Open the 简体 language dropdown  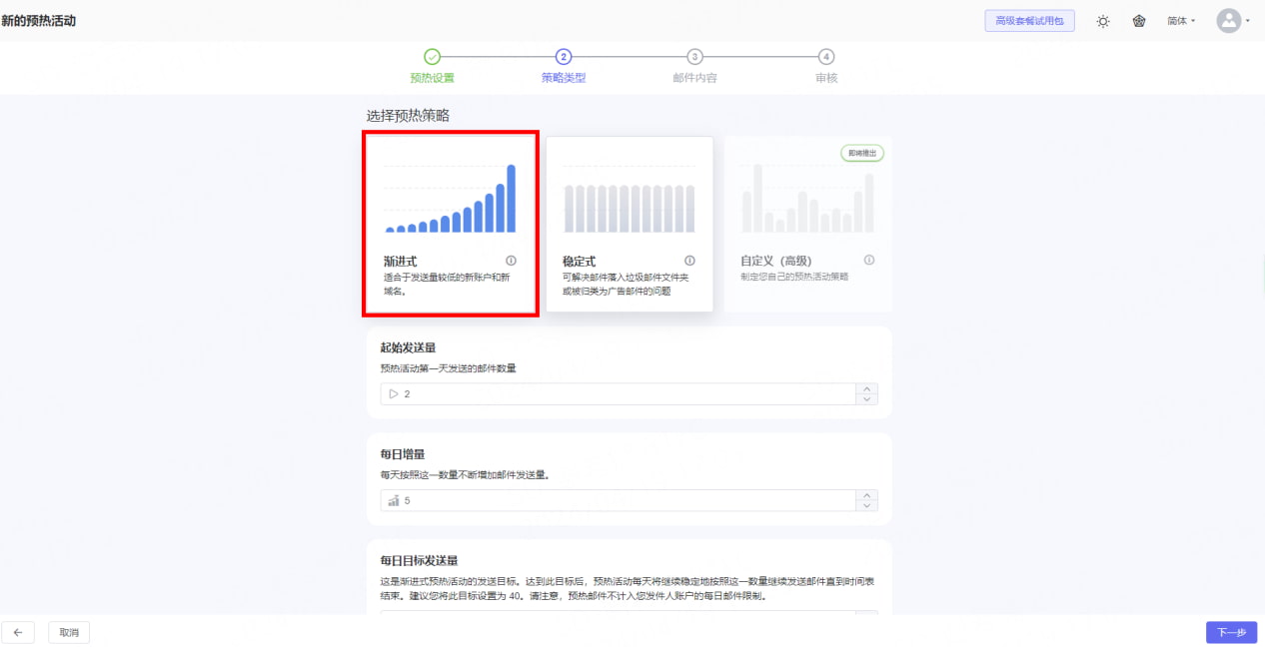click(x=1181, y=20)
